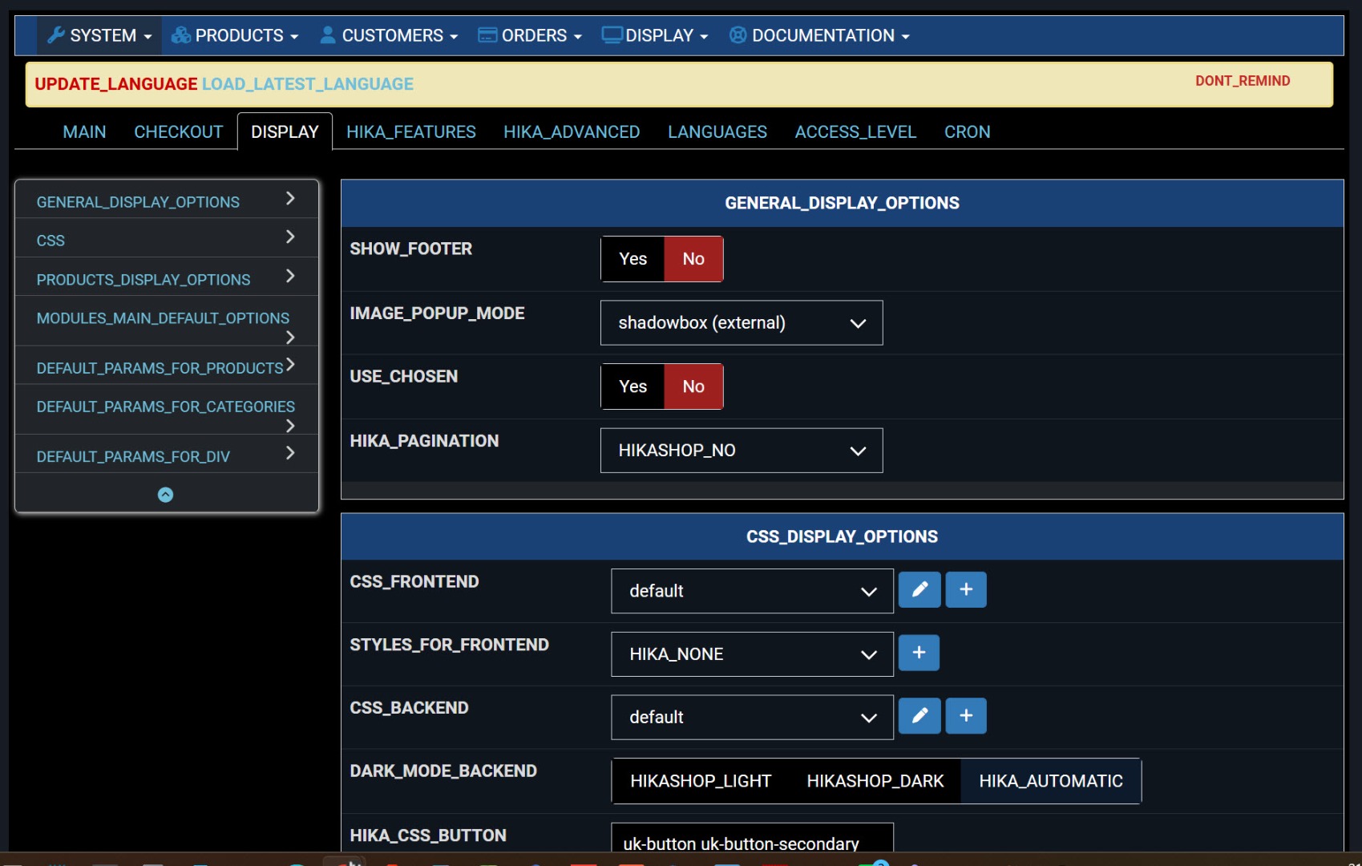1362x866 pixels.
Task: Open the CUSTOMERS menu
Action: (x=389, y=36)
